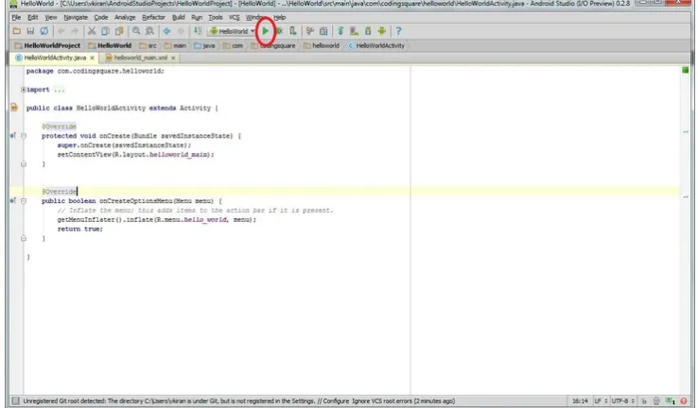Make the project with the build icon
The width and height of the screenshot is (698, 408).
point(198,31)
